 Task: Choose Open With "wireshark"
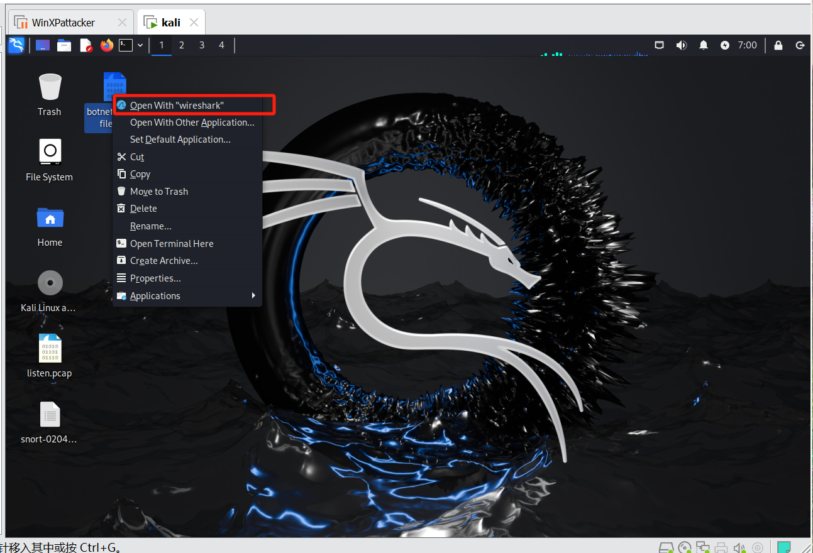click(187, 105)
